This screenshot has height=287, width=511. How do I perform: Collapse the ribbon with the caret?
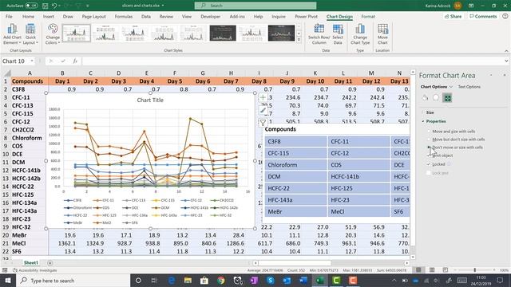tap(506, 51)
